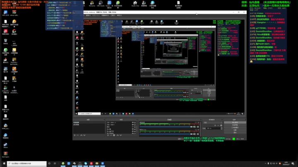Open the Windows Start menu
The image size is (298, 167).
[x=4, y=163]
